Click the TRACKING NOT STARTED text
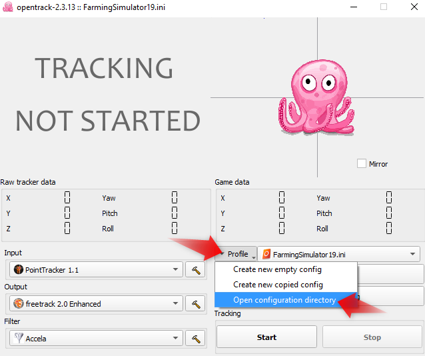Viewport: 425px width, 356px height. coord(108,94)
